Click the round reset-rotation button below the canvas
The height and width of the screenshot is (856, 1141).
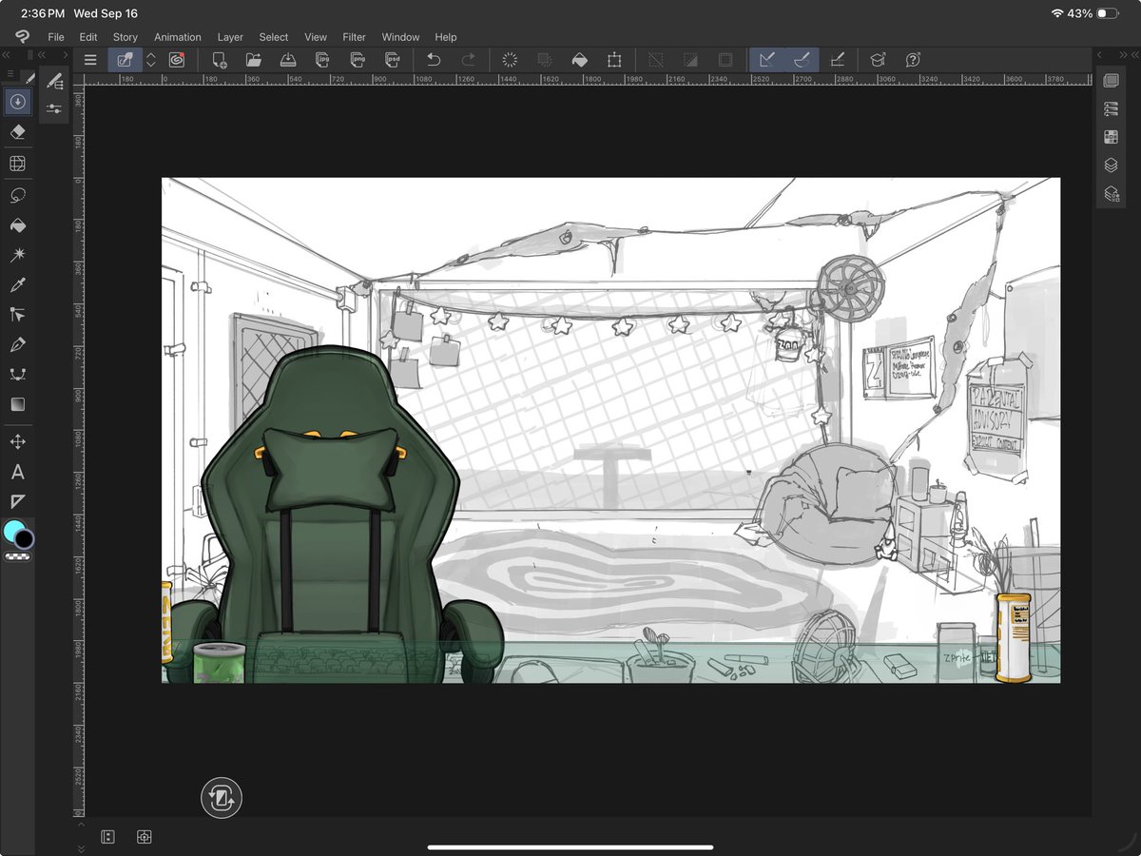point(222,798)
